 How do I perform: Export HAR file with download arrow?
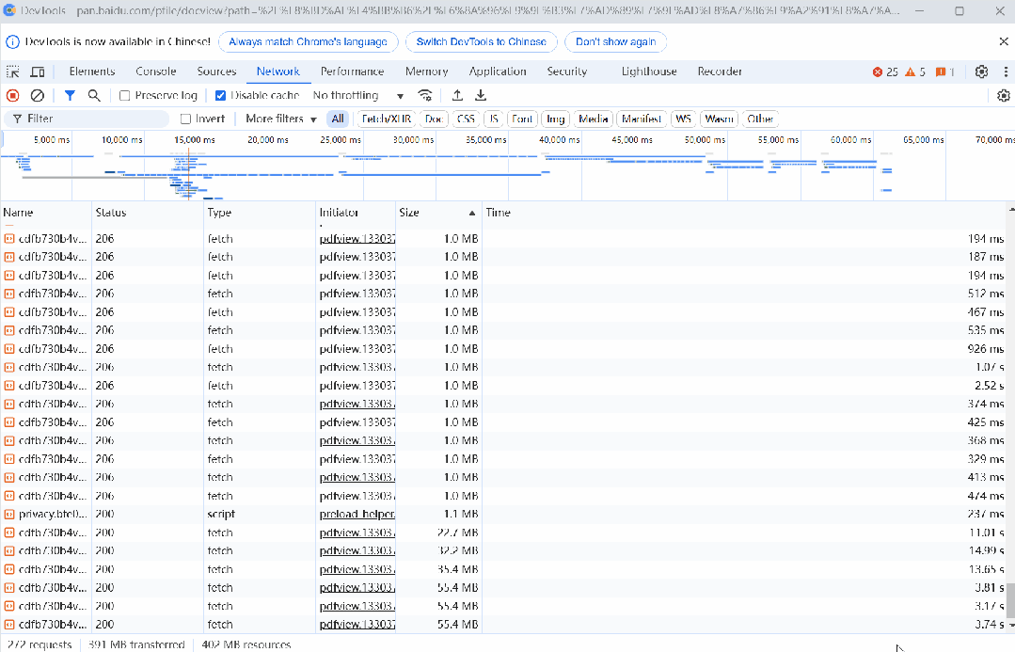click(x=481, y=95)
